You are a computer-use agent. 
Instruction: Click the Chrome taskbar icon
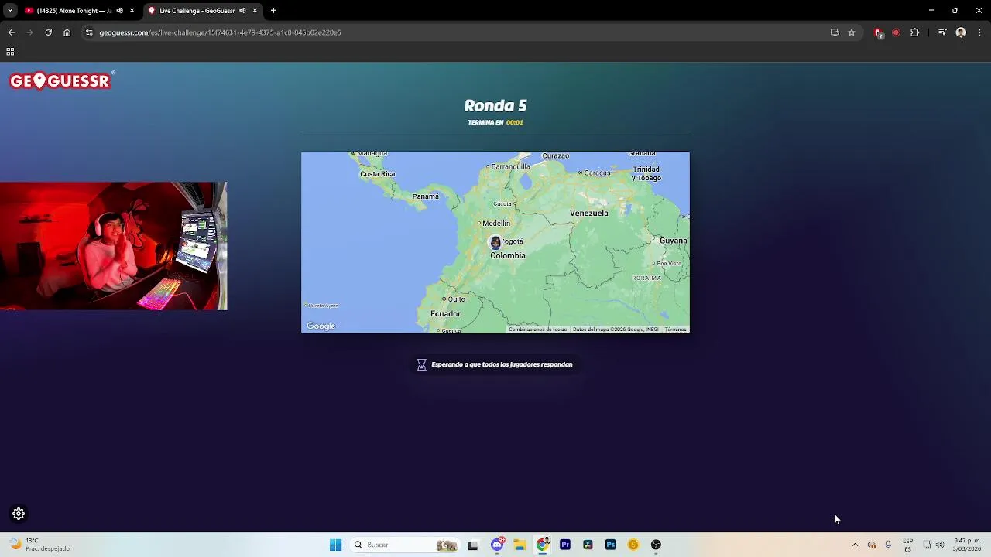[x=543, y=545]
